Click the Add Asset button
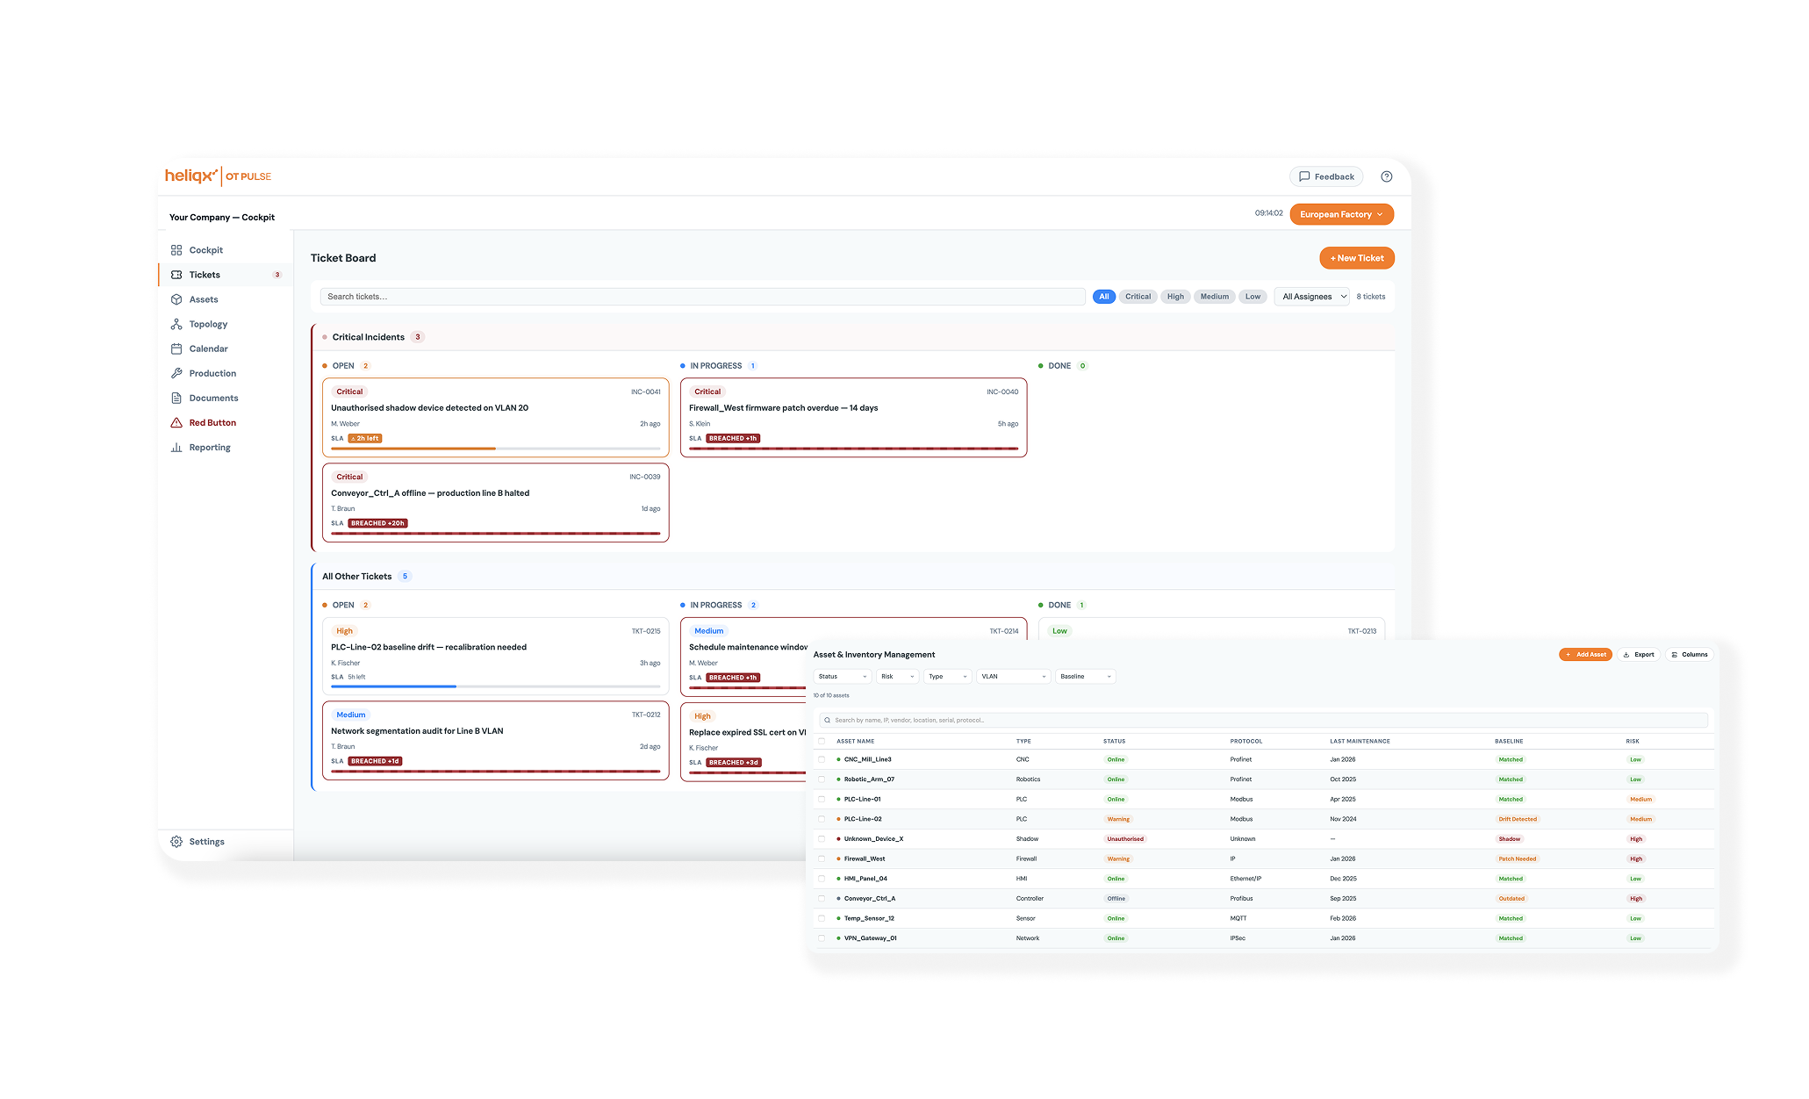1809x1099 pixels. (x=1585, y=654)
